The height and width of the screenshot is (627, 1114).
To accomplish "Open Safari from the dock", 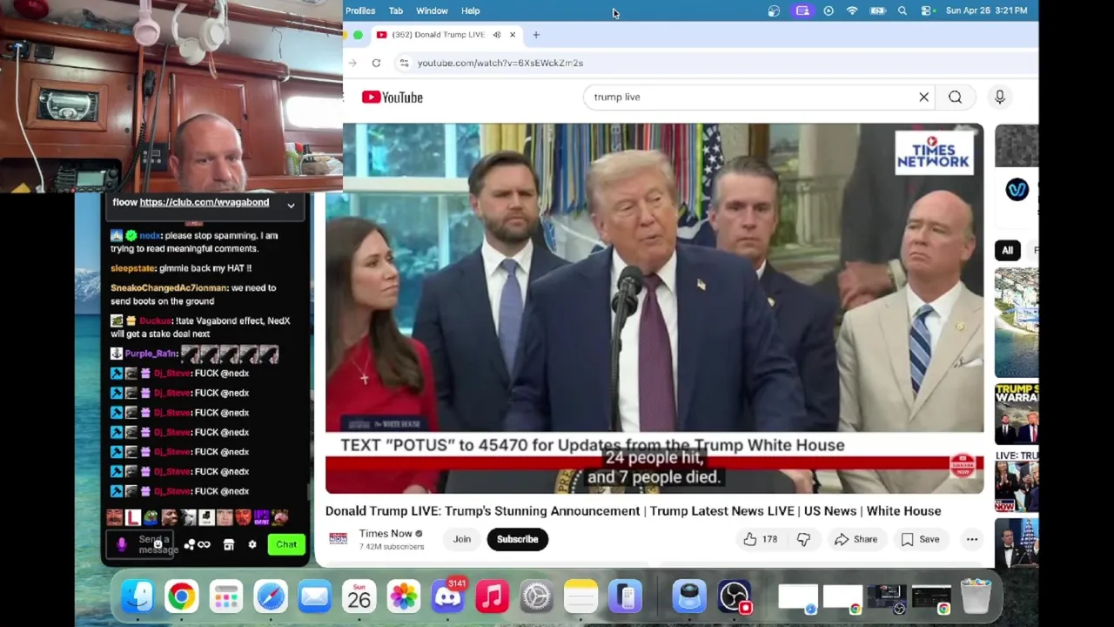I will (270, 597).
